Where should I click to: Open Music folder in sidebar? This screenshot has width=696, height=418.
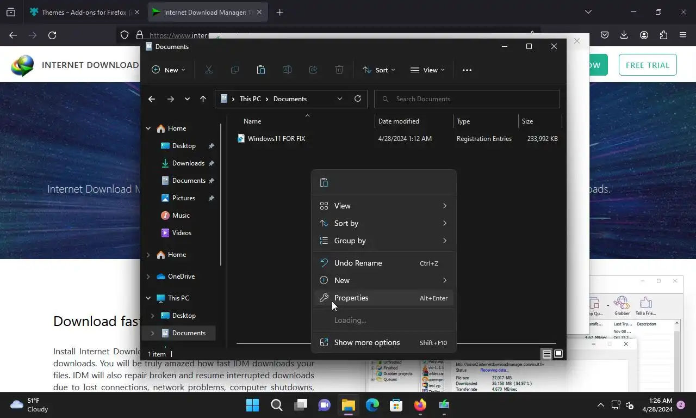pos(181,216)
